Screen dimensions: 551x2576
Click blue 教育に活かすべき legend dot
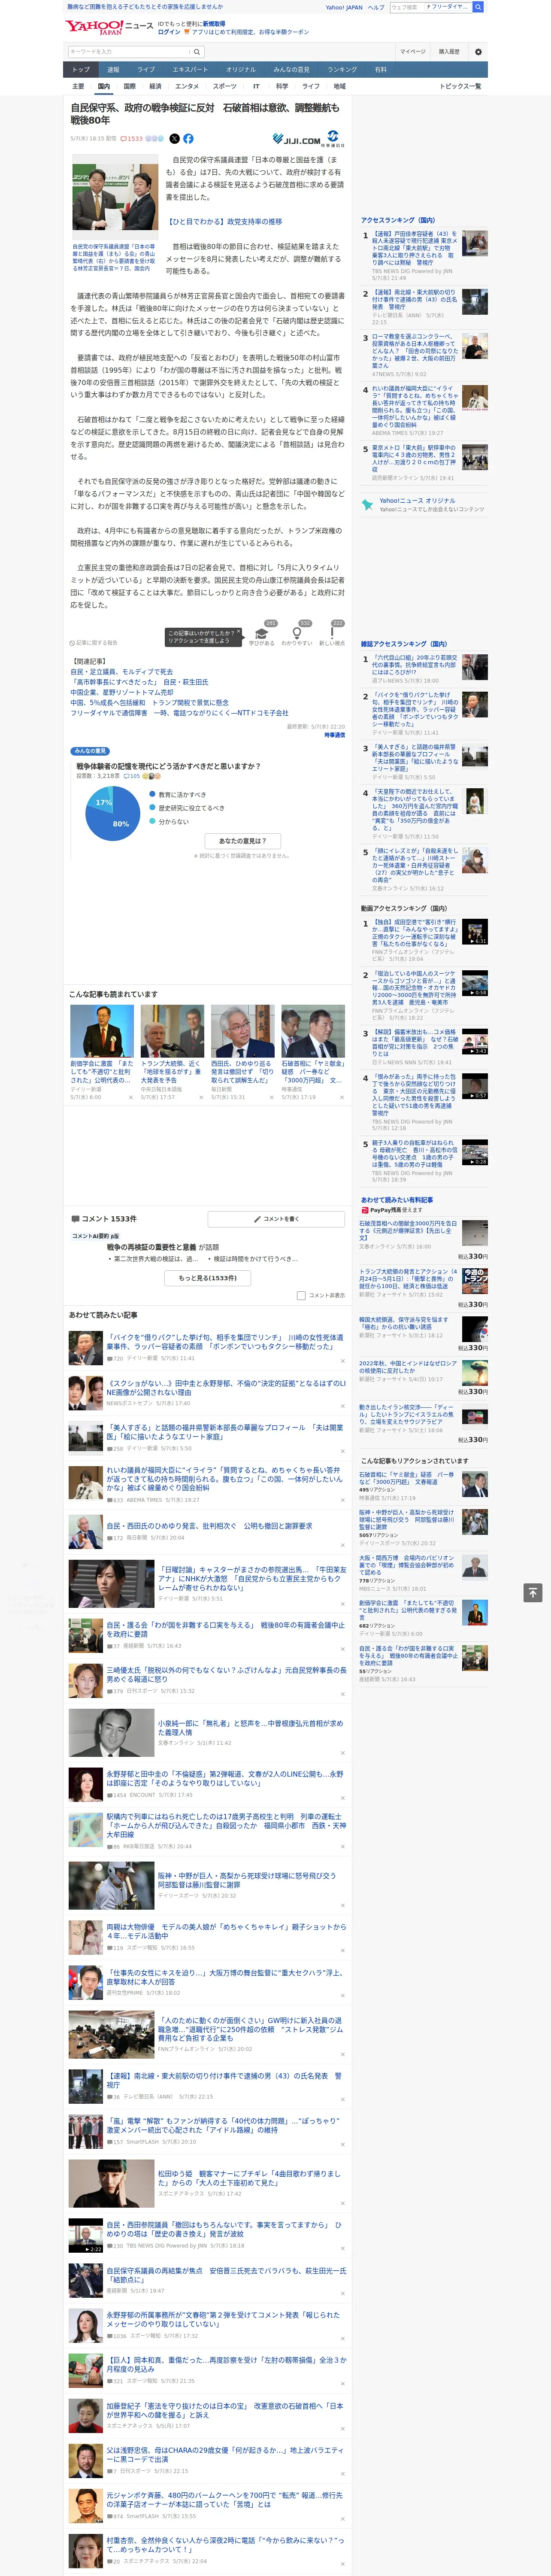pos(153,795)
